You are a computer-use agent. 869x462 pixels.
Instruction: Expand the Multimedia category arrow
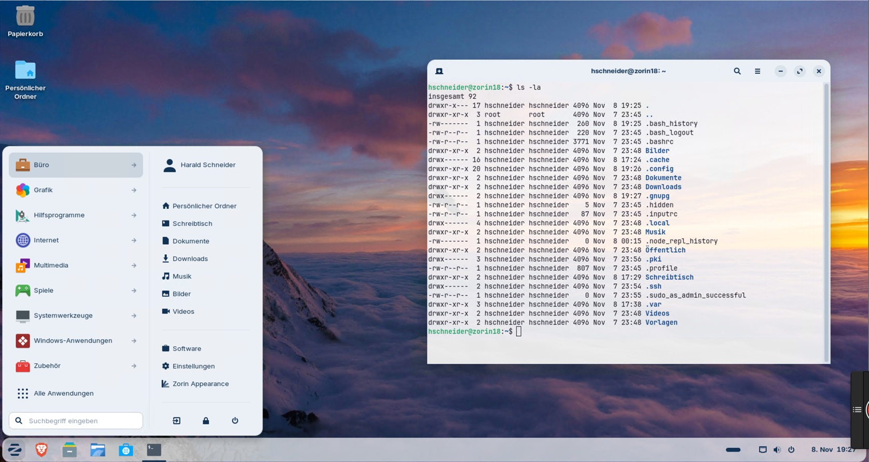point(134,266)
